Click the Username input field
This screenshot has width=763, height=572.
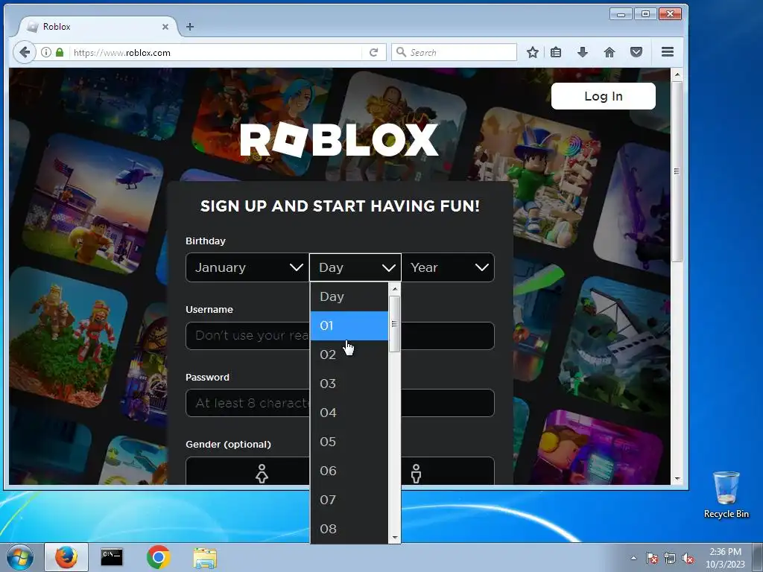(340, 336)
